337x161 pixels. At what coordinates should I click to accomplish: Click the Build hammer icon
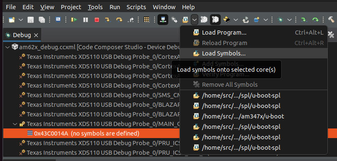click(x=331, y=20)
